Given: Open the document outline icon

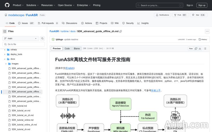Looking at the screenshot, I should [x=205, y=49].
